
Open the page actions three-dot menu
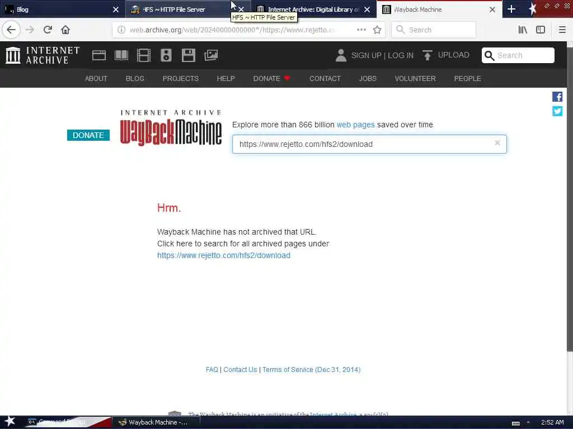[x=361, y=30]
